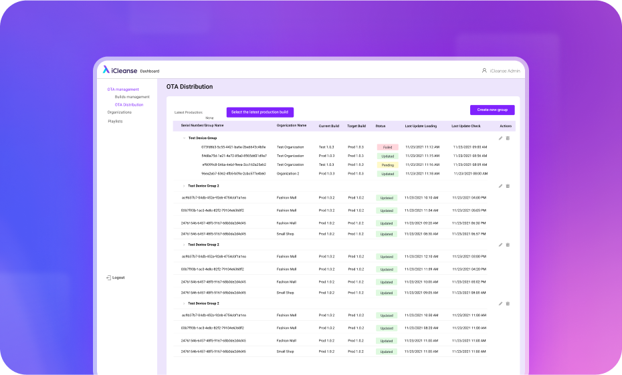Click the iCleanse logo icon

[x=106, y=70]
